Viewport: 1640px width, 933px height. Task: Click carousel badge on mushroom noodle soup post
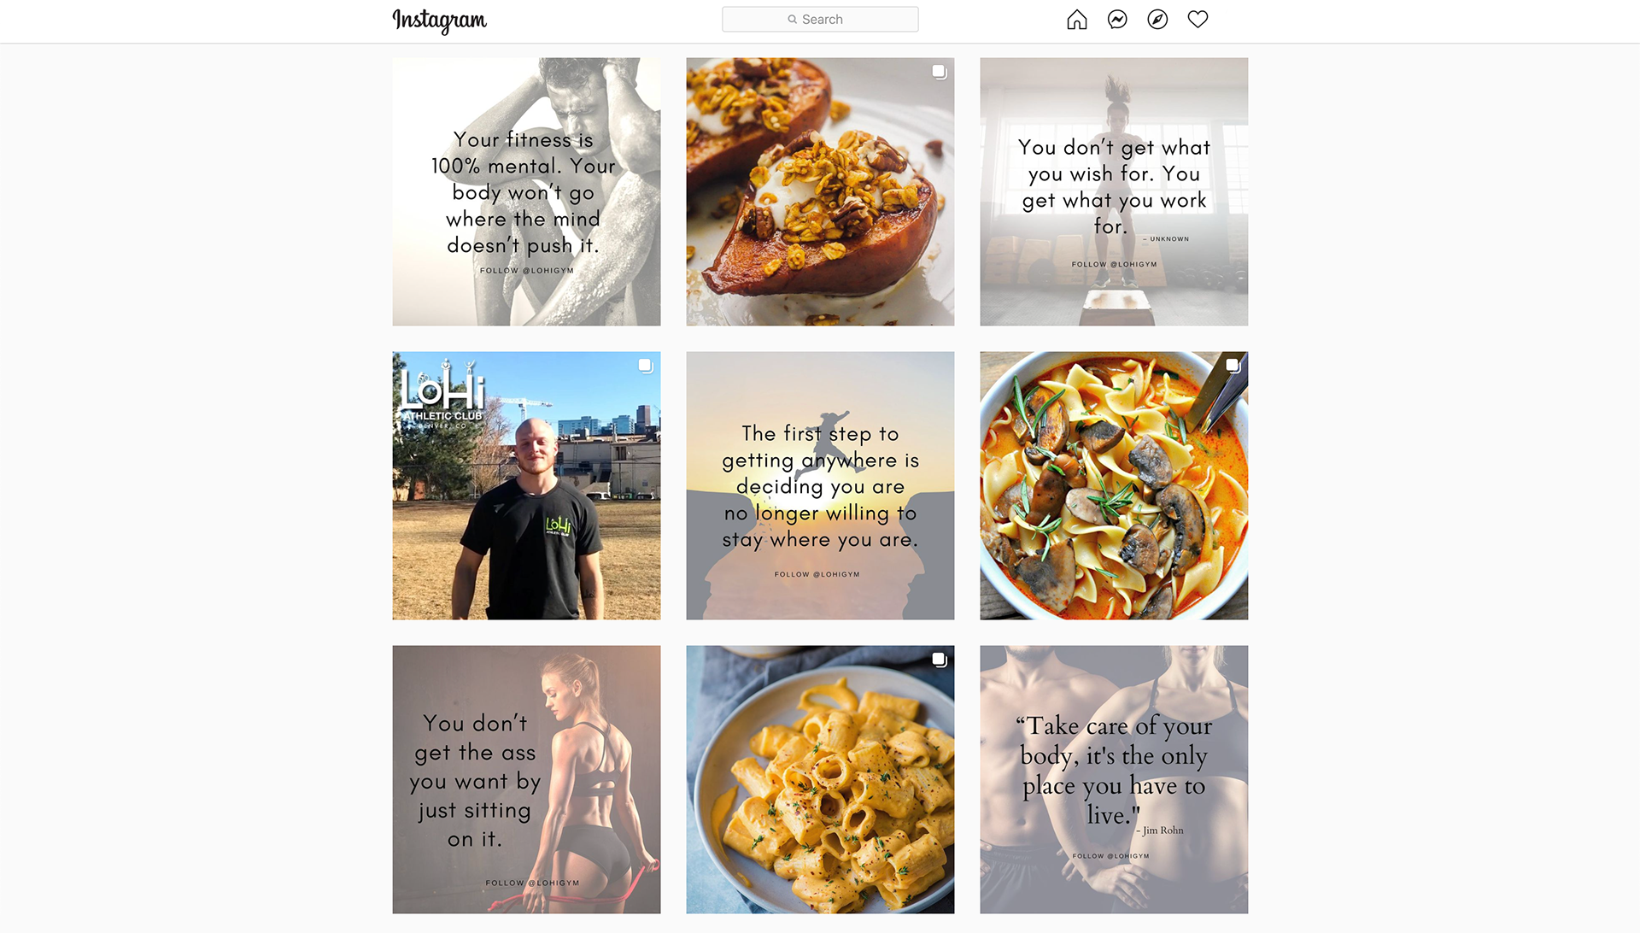tap(1233, 366)
